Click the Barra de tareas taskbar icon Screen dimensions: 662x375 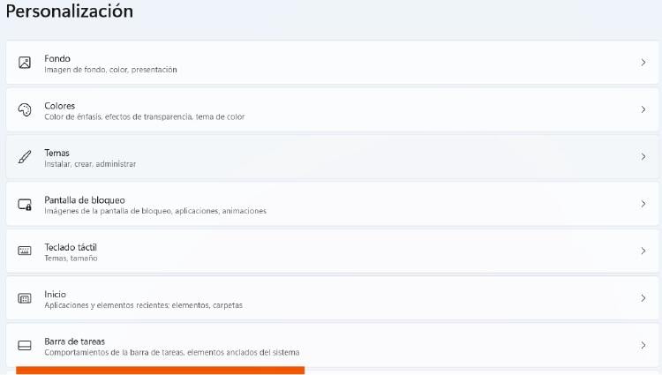(25, 345)
